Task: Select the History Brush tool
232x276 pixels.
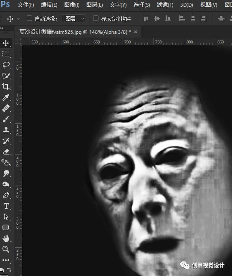Action: 6,141
